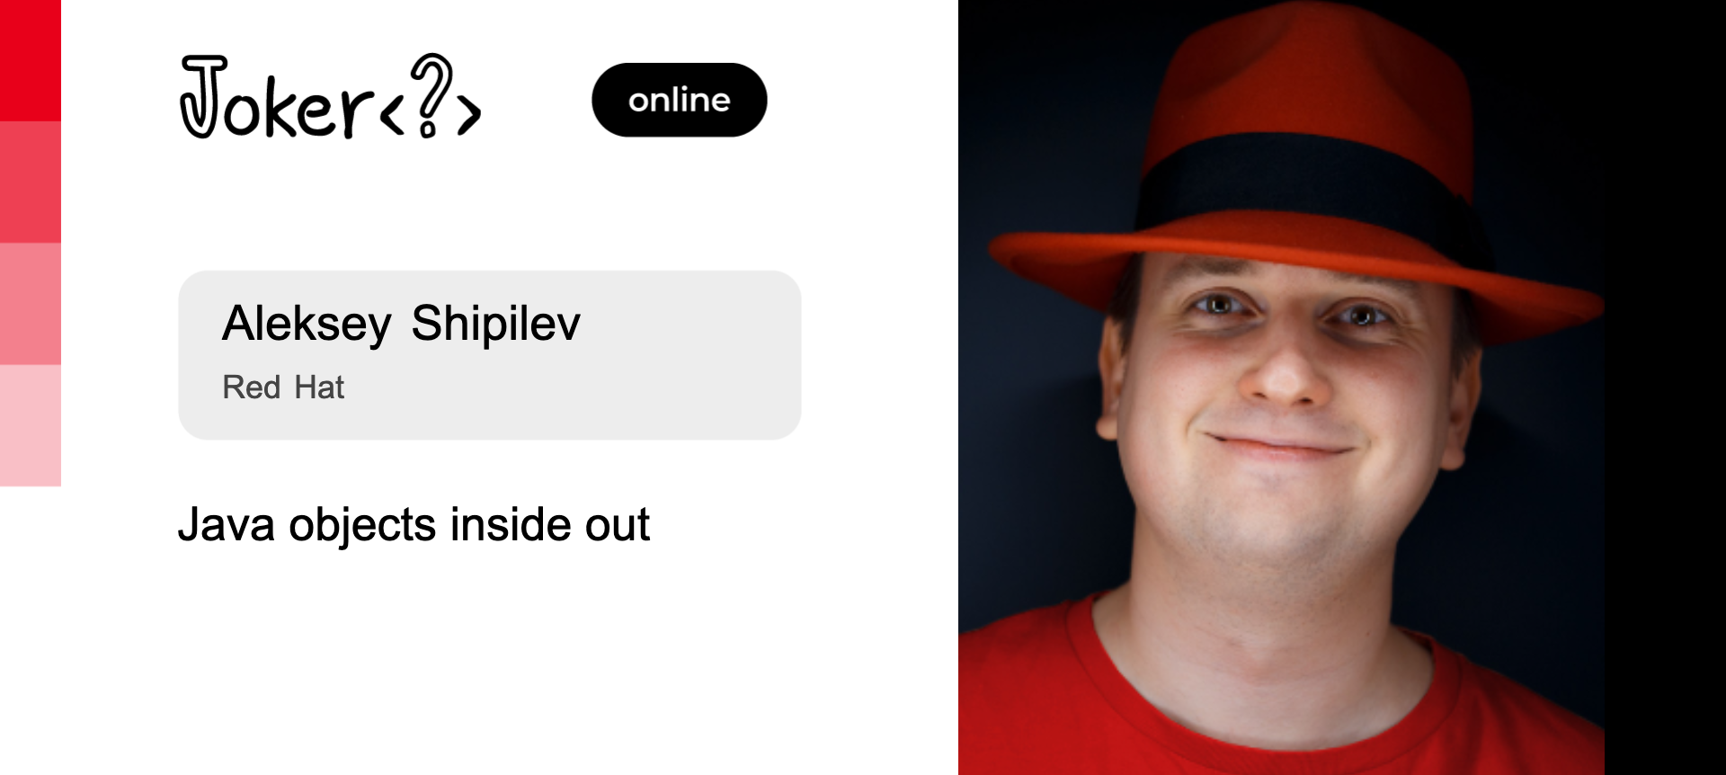Open the "Java objects inside out" talk title

tap(414, 525)
